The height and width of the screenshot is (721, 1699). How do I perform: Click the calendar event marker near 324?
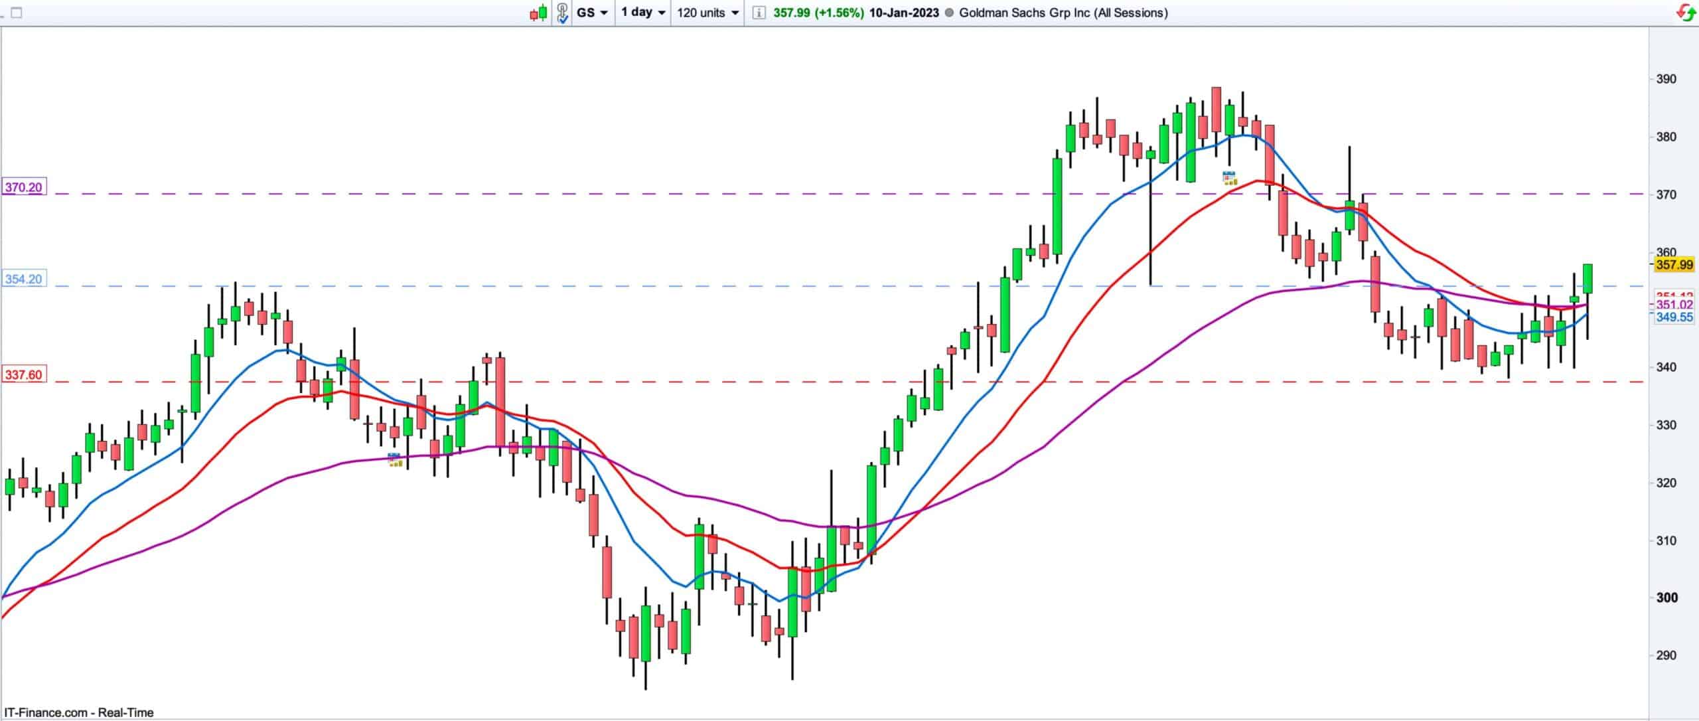[x=394, y=459]
